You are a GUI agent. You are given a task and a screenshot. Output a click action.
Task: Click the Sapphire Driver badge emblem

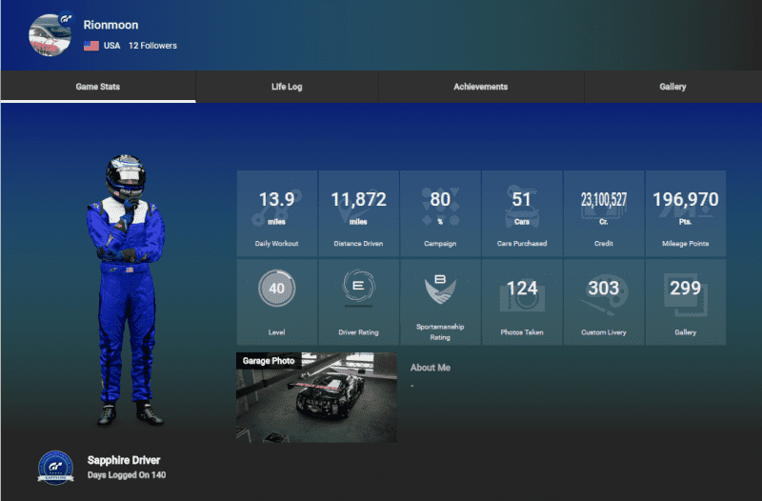click(55, 467)
